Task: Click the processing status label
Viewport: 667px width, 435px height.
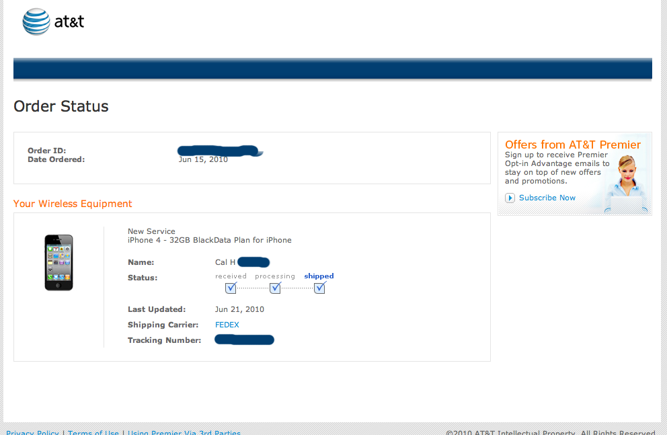Action: [275, 276]
